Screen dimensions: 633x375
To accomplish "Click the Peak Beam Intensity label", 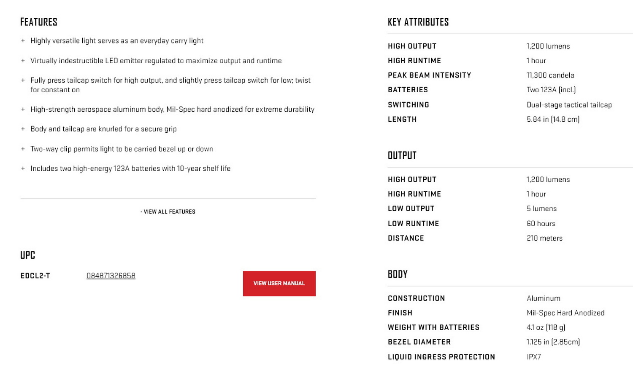I will tap(429, 75).
